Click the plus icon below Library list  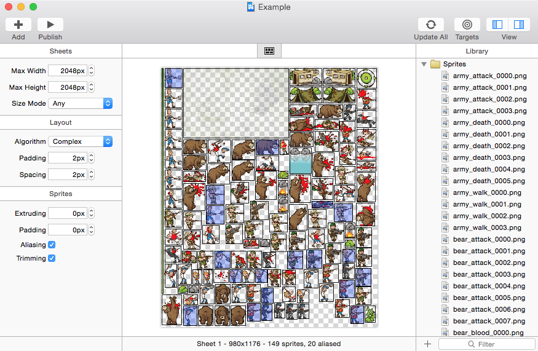tap(427, 344)
